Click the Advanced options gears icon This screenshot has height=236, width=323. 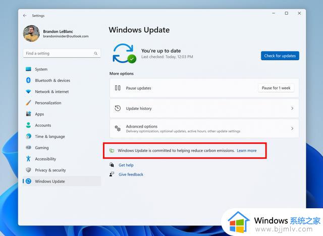click(118, 129)
